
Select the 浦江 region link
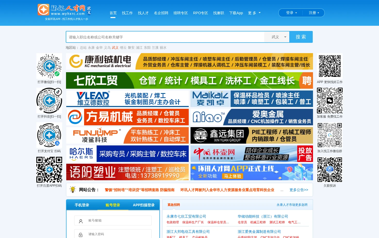click(x=139, y=48)
